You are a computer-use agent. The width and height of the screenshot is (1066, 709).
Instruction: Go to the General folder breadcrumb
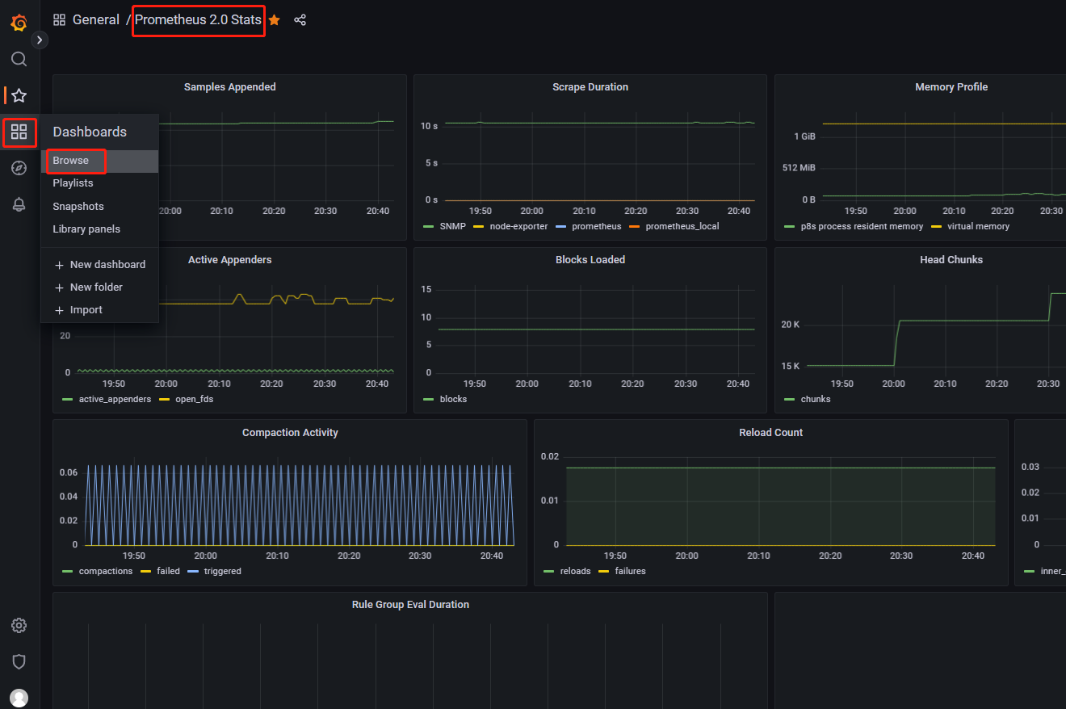coord(96,19)
